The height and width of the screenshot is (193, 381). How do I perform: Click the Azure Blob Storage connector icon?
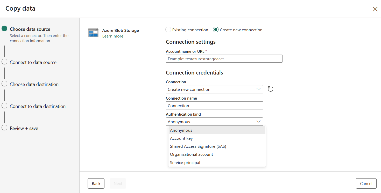93,33
